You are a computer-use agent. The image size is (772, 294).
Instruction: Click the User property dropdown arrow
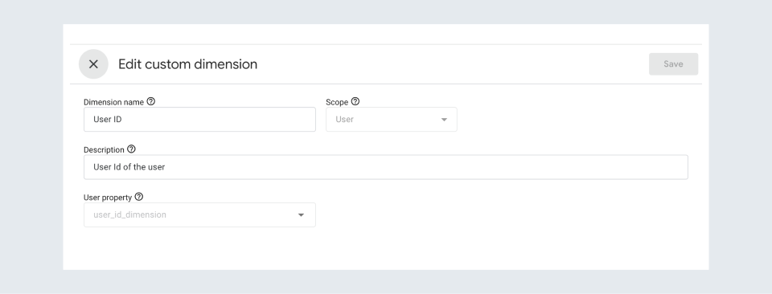(x=301, y=214)
